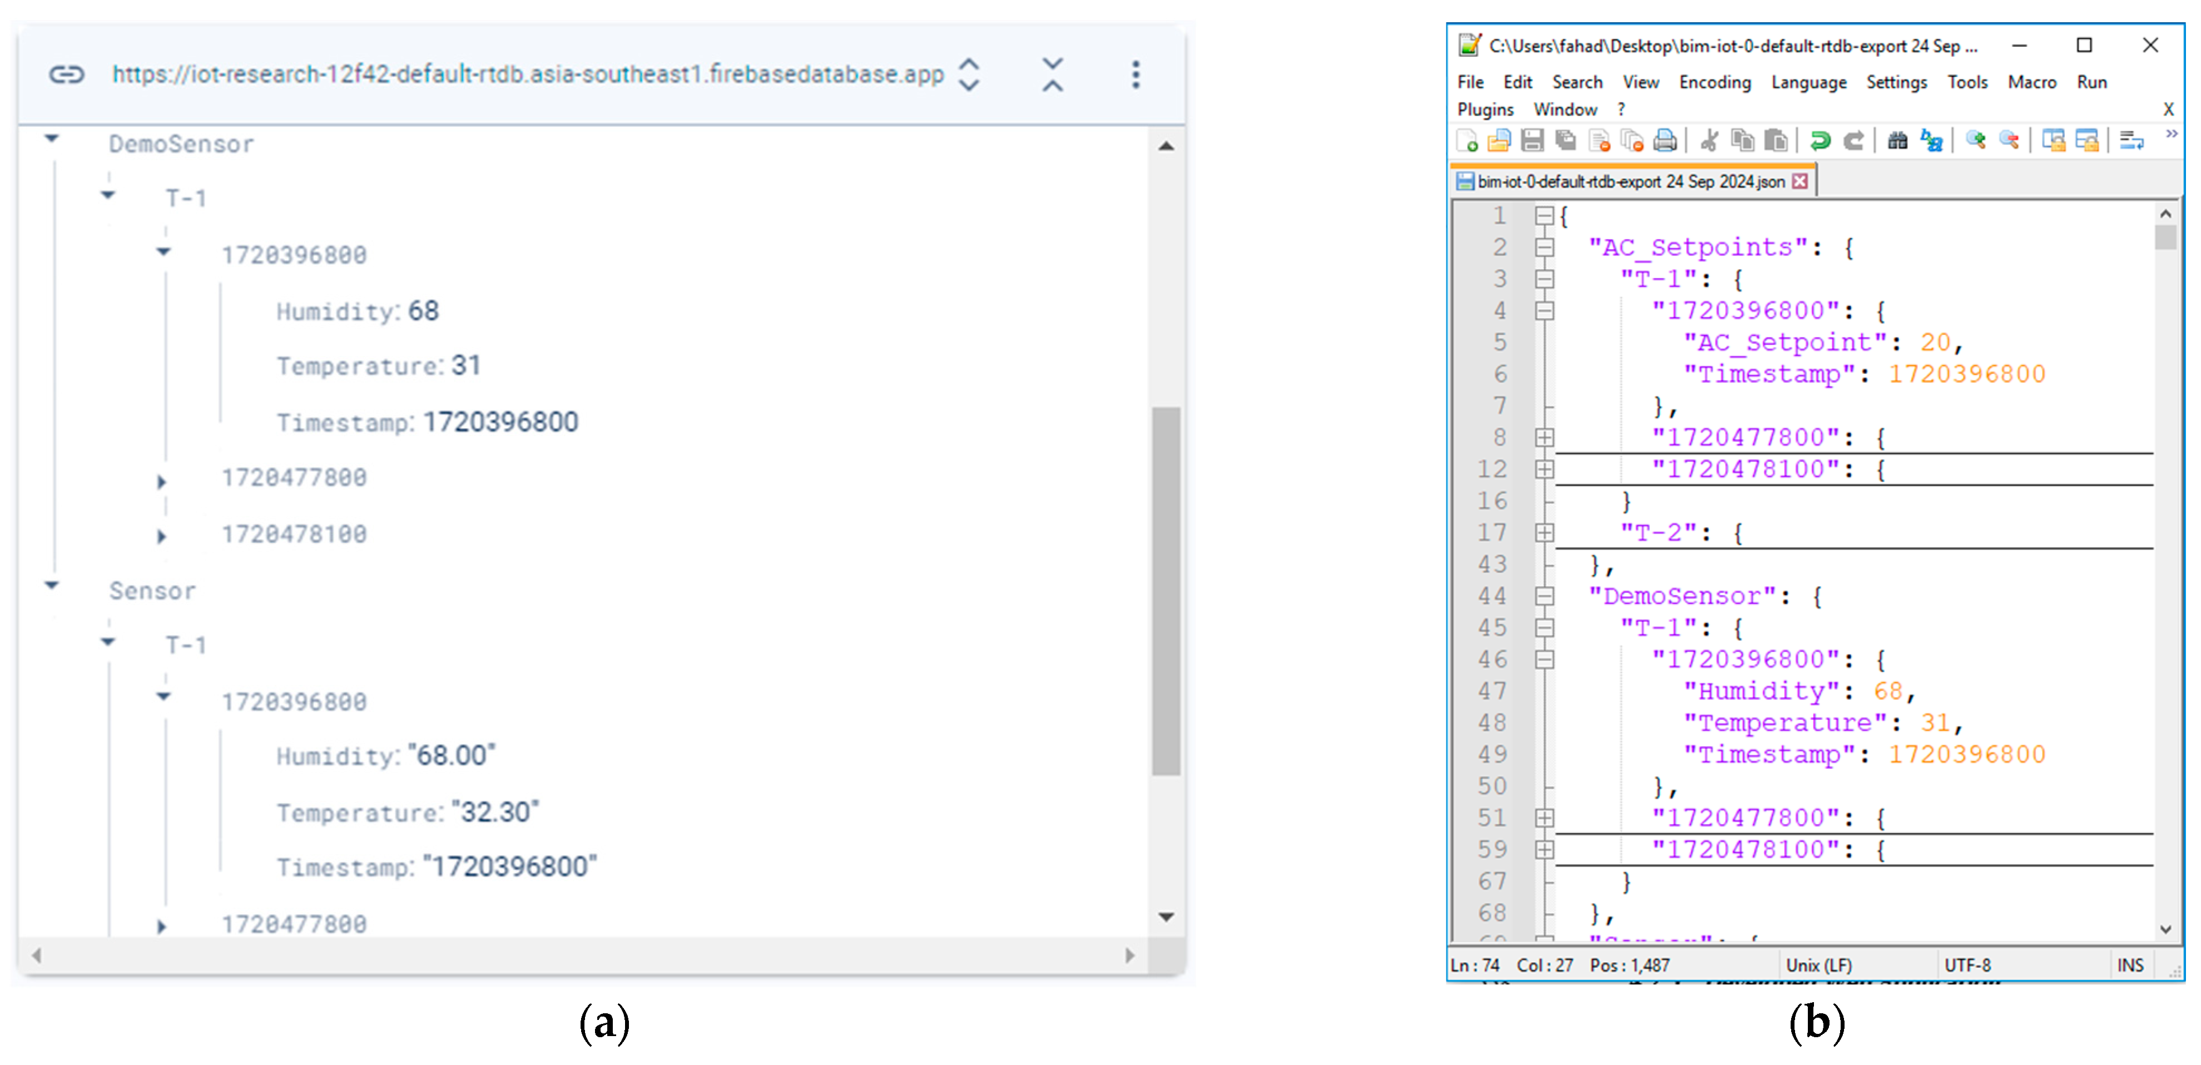The width and height of the screenshot is (2201, 1065).
Task: Open the Firebase database URL
Action: [x=527, y=75]
